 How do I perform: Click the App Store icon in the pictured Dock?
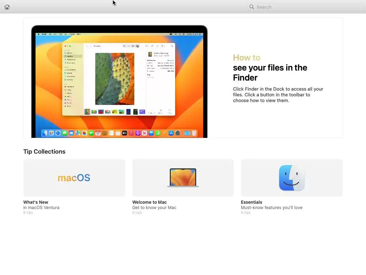171,133
